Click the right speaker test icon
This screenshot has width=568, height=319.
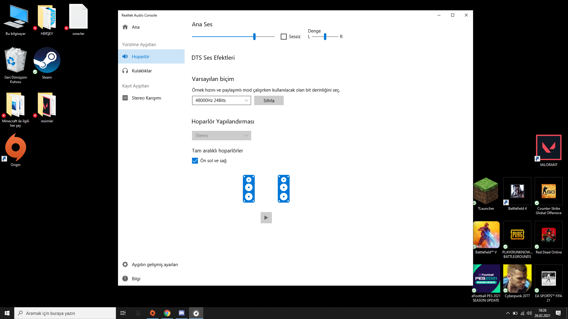(283, 189)
